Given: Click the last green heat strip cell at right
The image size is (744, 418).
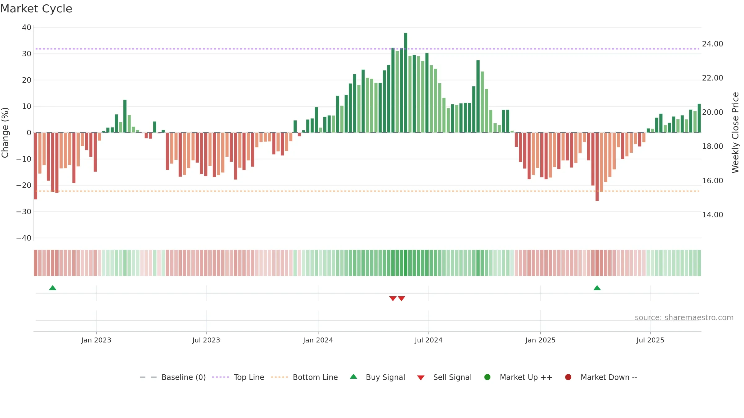Looking at the screenshot, I should coord(699,263).
